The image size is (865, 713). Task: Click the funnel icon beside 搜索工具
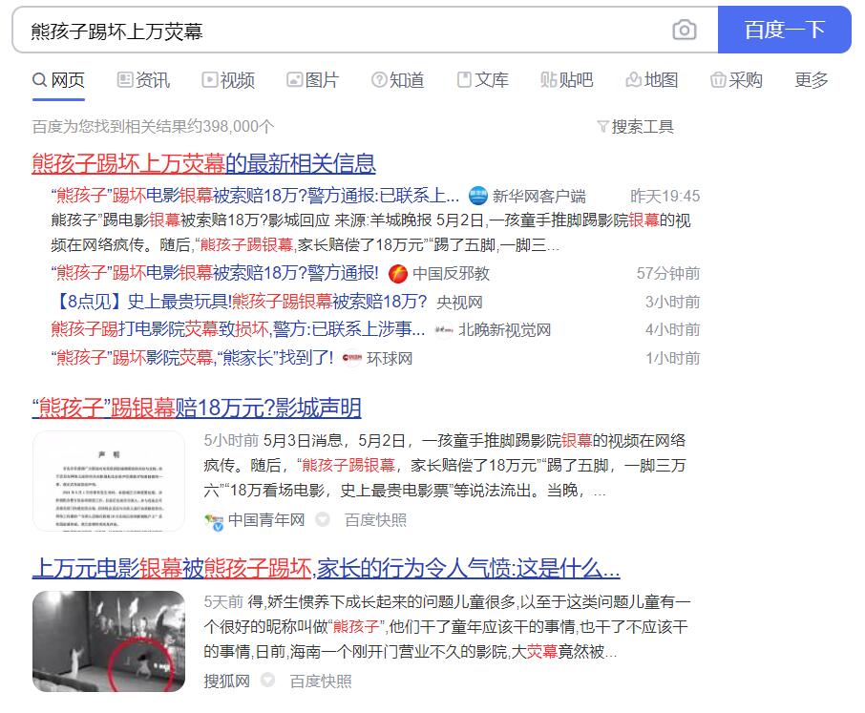(x=603, y=127)
